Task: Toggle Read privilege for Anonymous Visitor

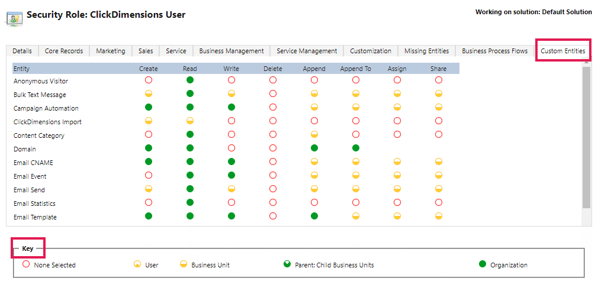Action: (x=190, y=80)
